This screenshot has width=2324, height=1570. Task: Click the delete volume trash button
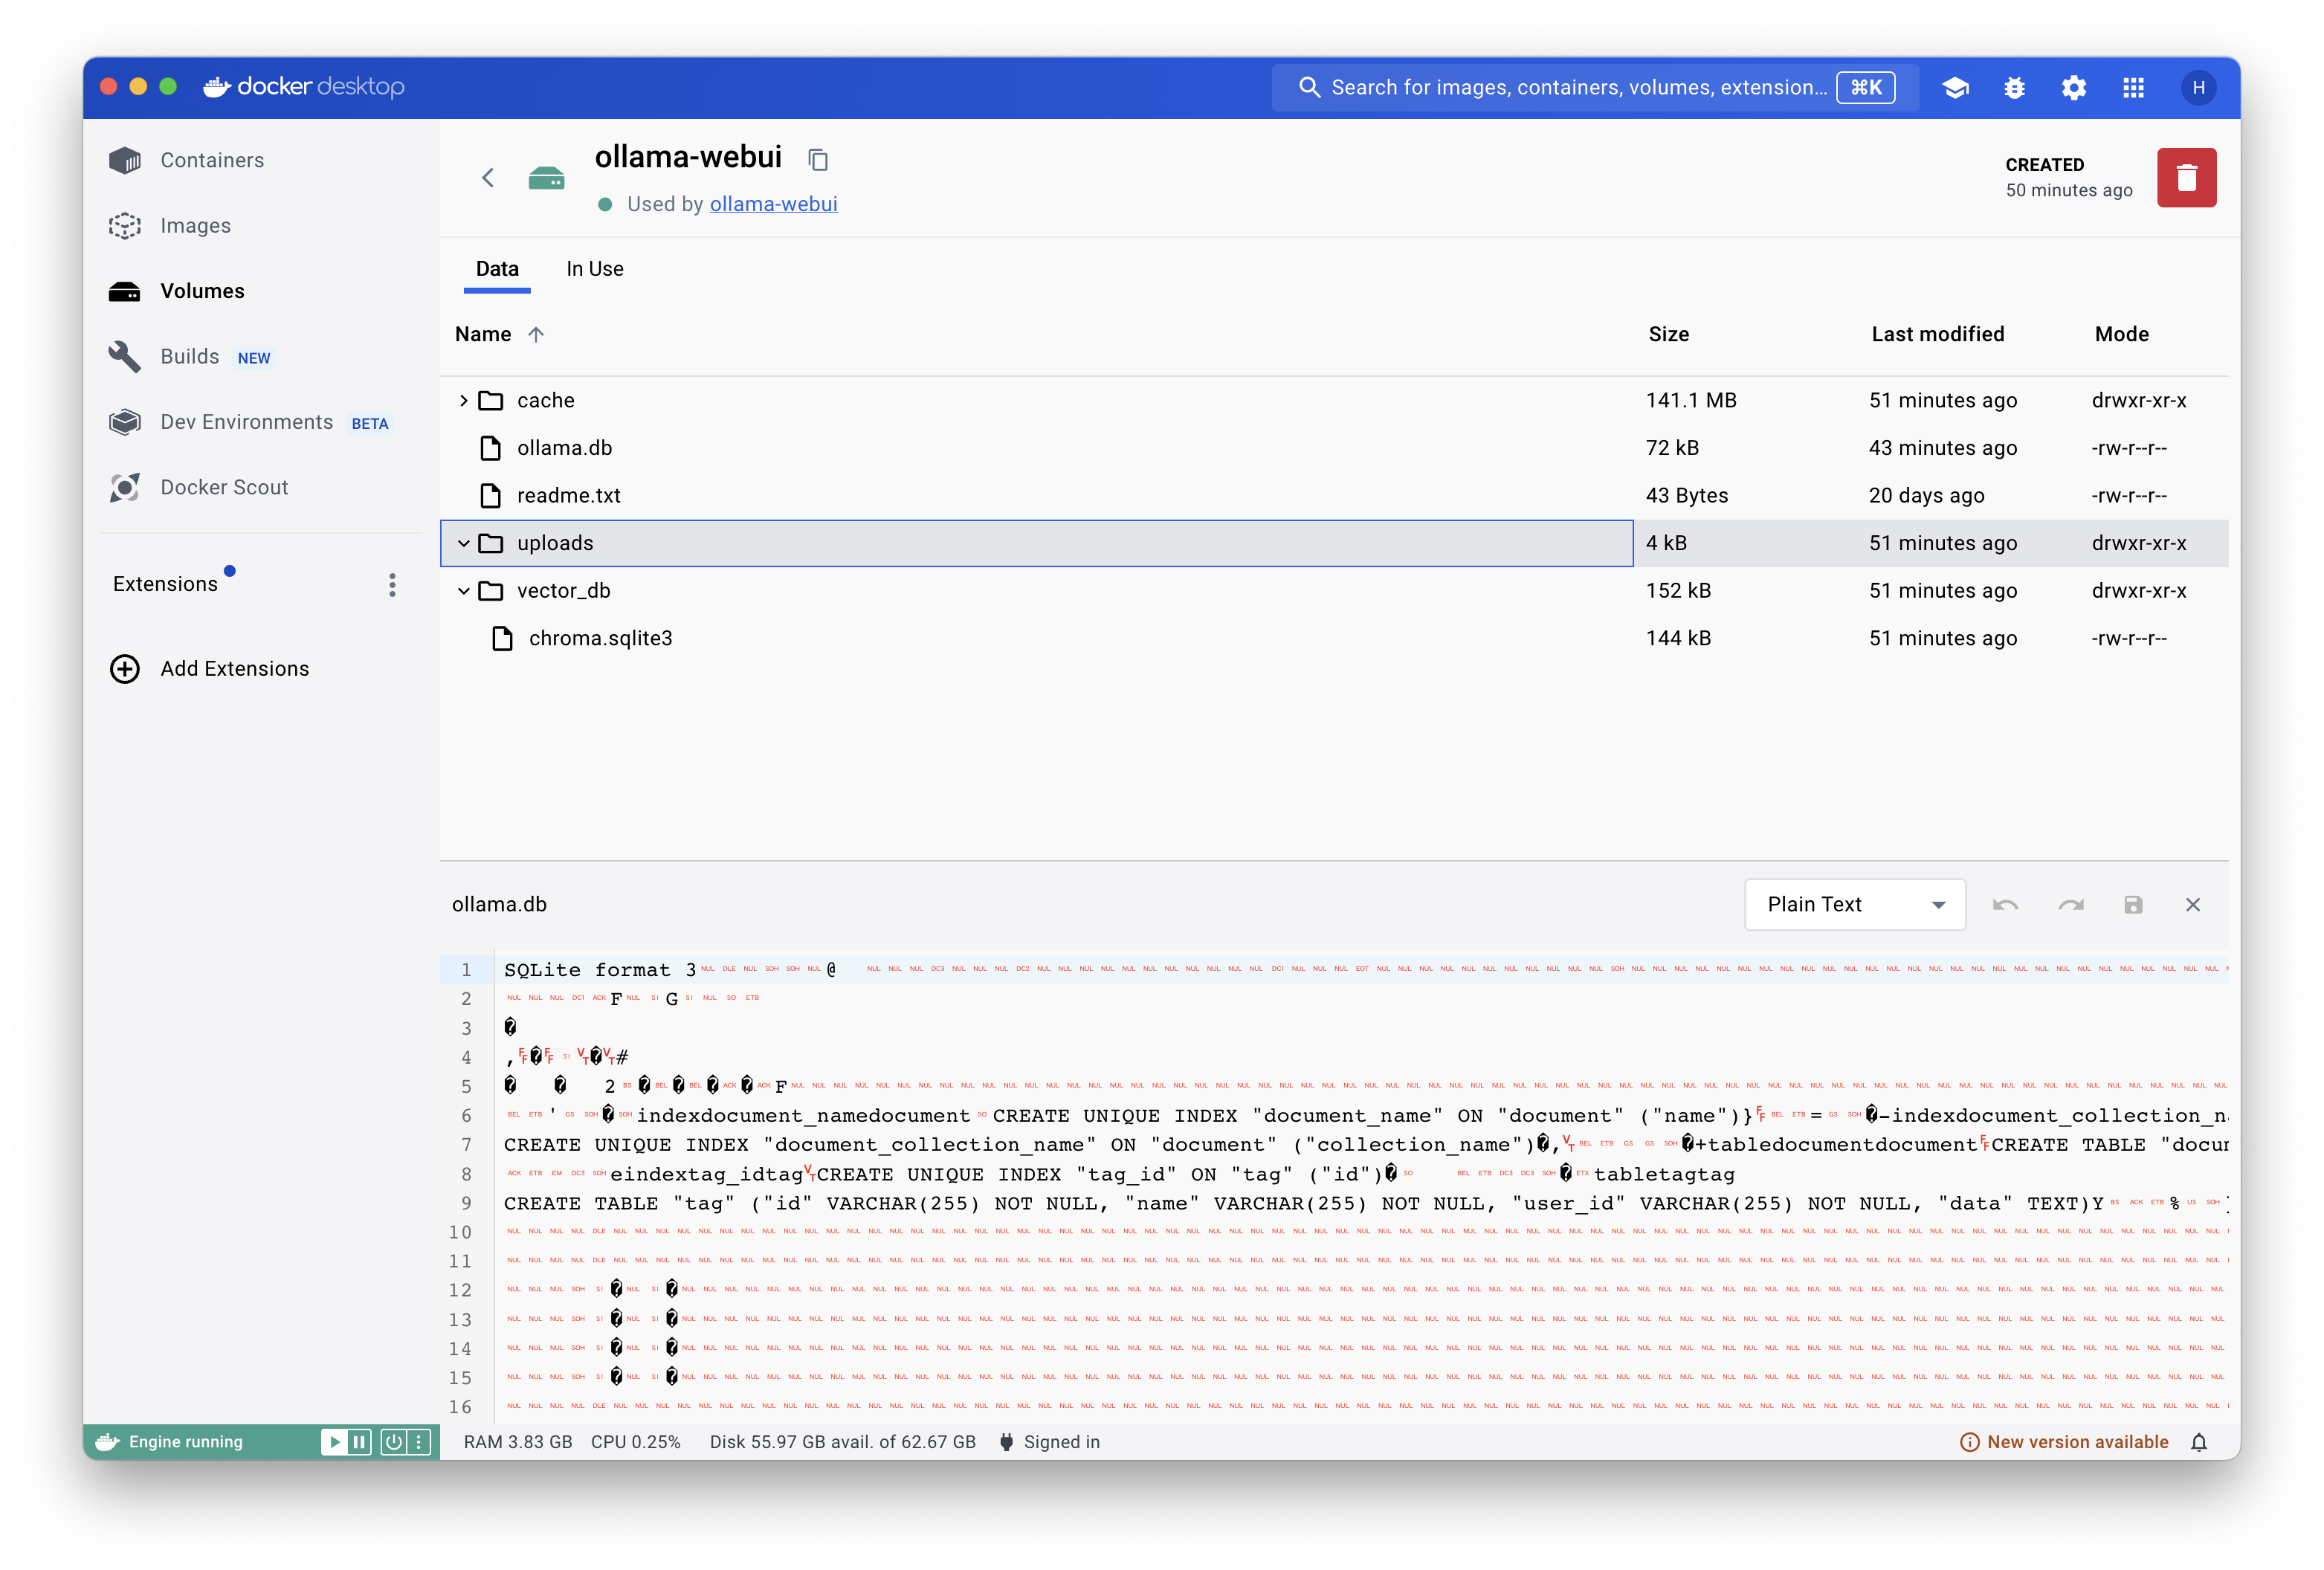[x=2185, y=178]
